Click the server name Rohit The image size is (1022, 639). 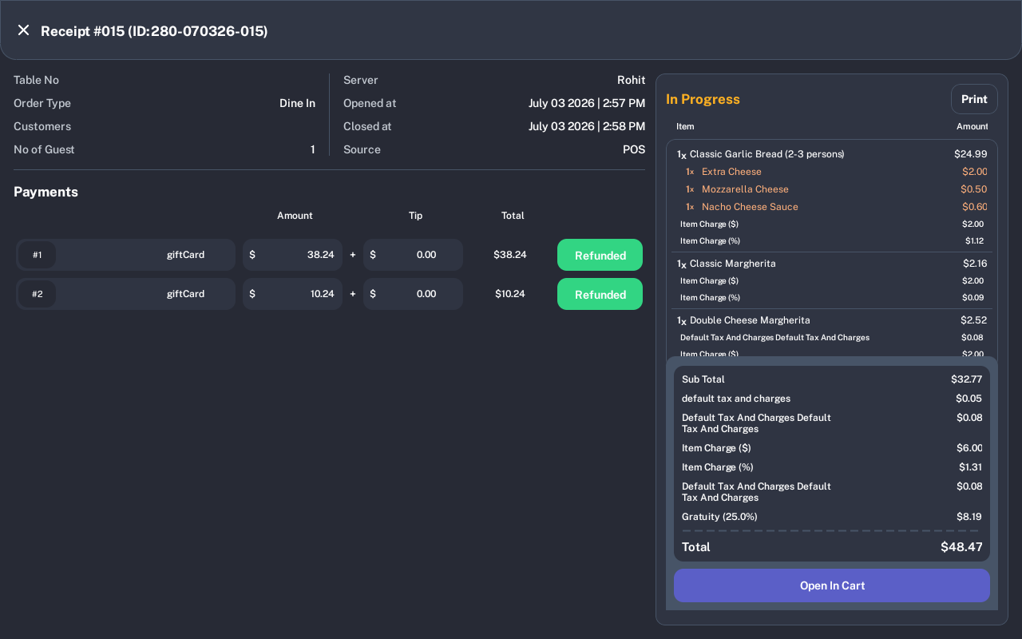coord(631,80)
